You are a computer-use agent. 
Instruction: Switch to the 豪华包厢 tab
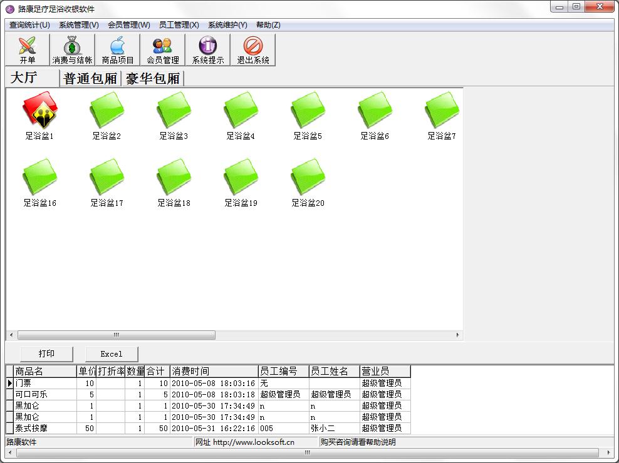click(x=153, y=78)
